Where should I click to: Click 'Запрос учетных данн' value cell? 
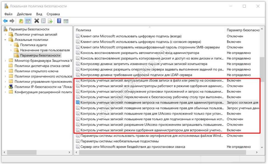click(243, 108)
